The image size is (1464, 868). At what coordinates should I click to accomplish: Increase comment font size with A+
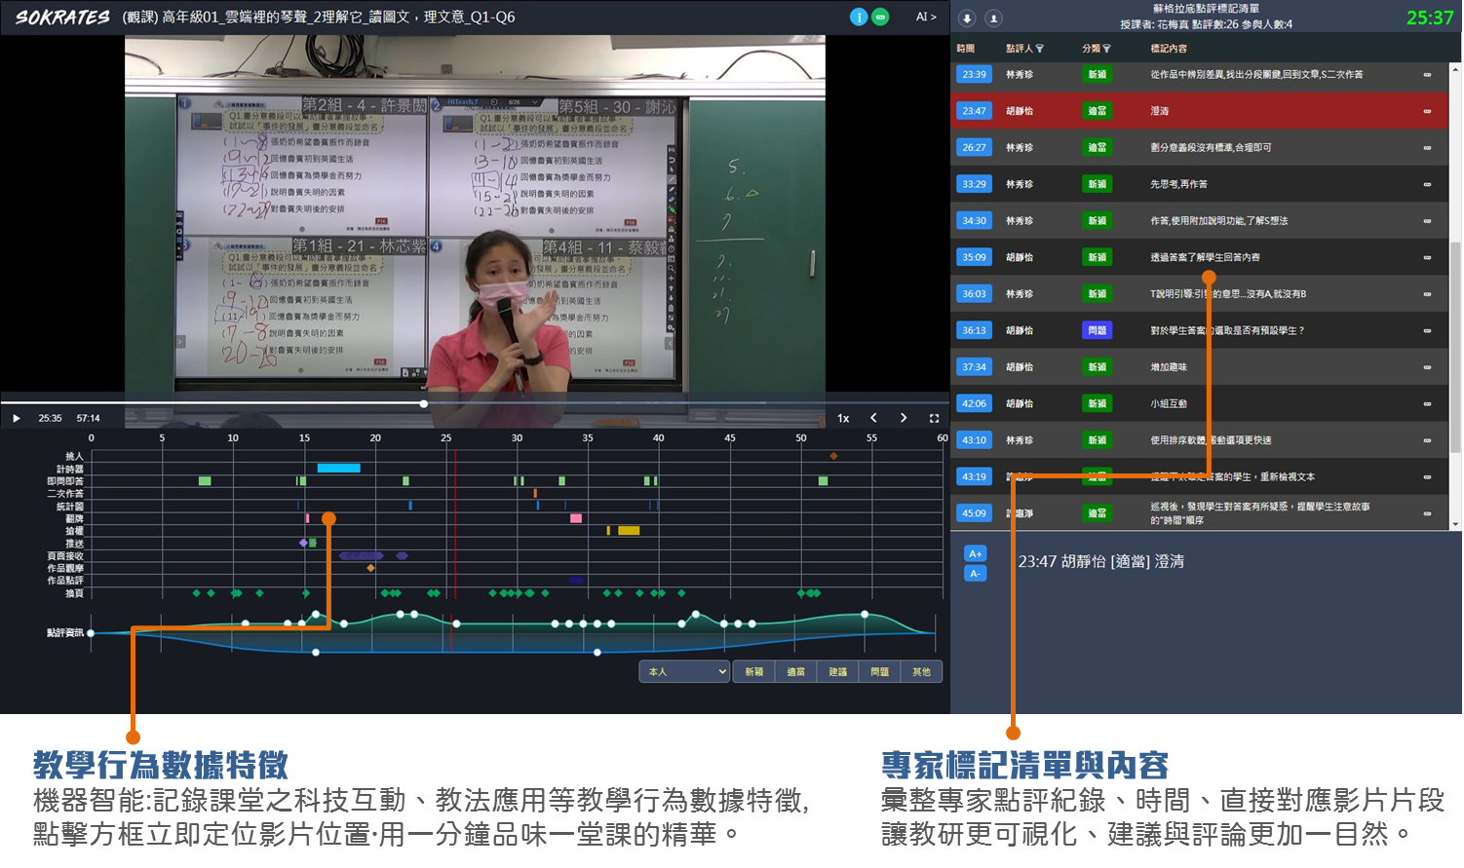[975, 553]
